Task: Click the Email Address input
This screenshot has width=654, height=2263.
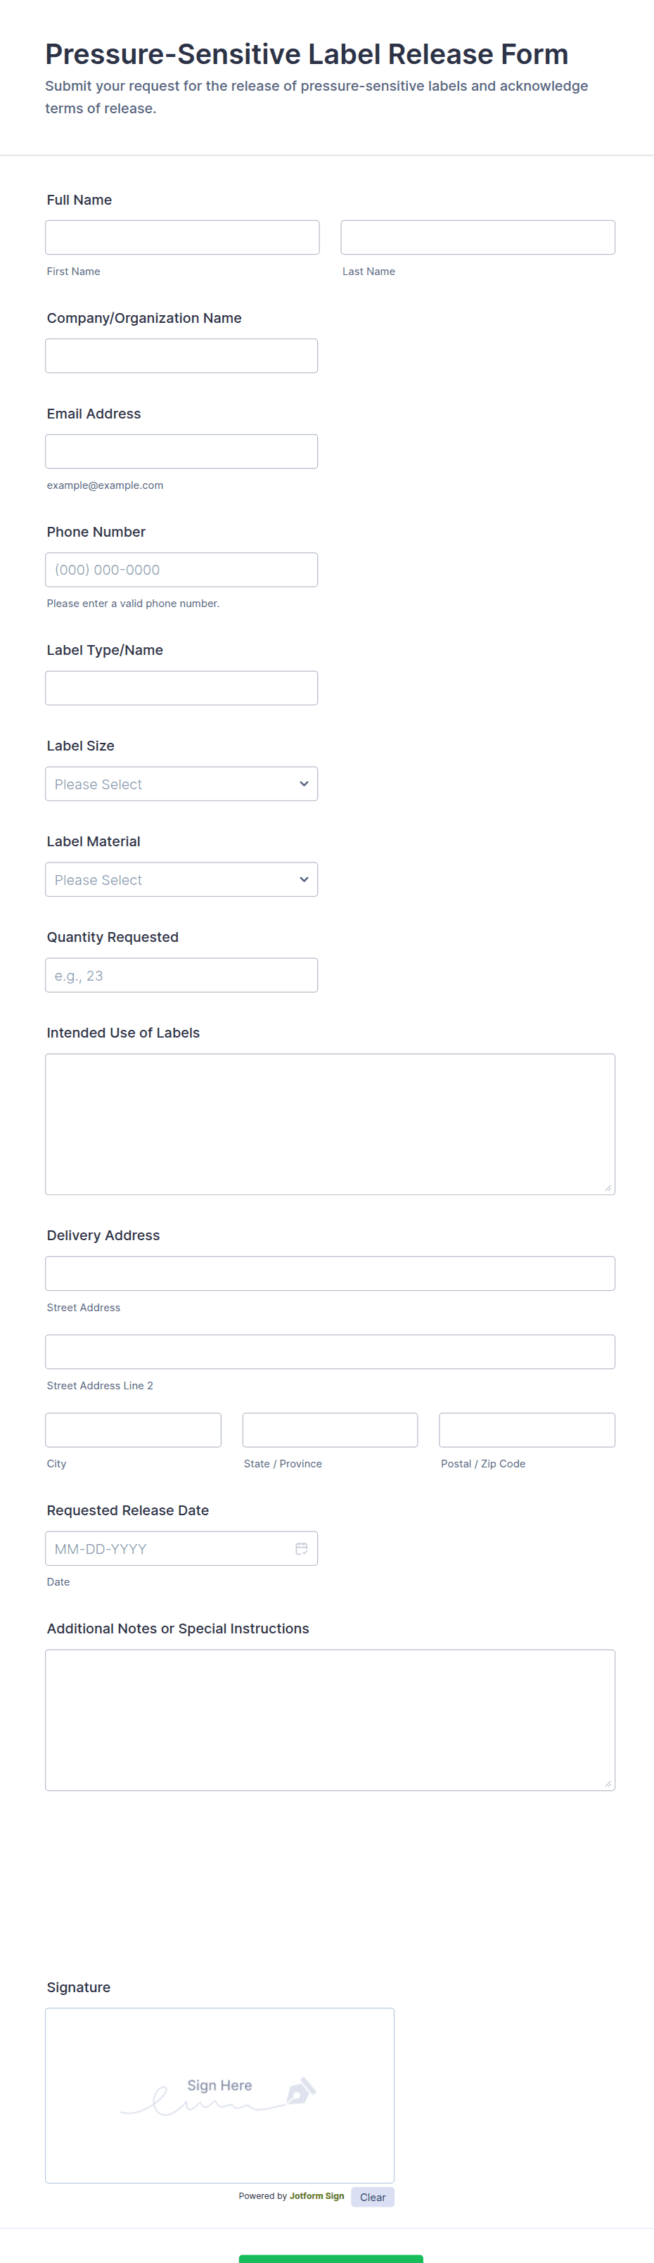Action: coord(181,452)
